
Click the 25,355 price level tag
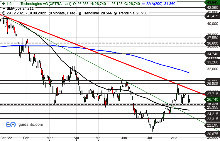pyautogui.click(x=212, y=108)
